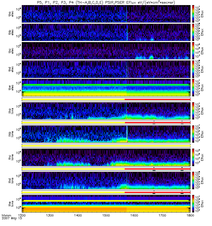
Task: Click the color bar of the 'the ions' panel
Action: [x=193, y=204]
